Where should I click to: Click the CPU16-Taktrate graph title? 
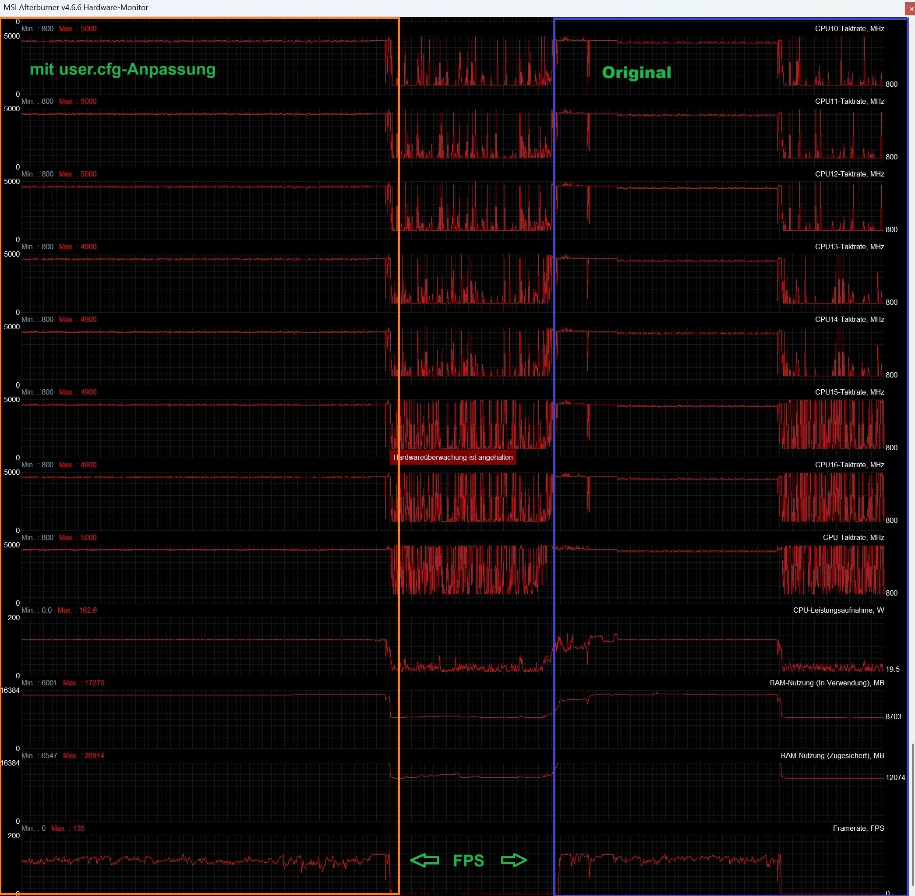click(x=849, y=465)
